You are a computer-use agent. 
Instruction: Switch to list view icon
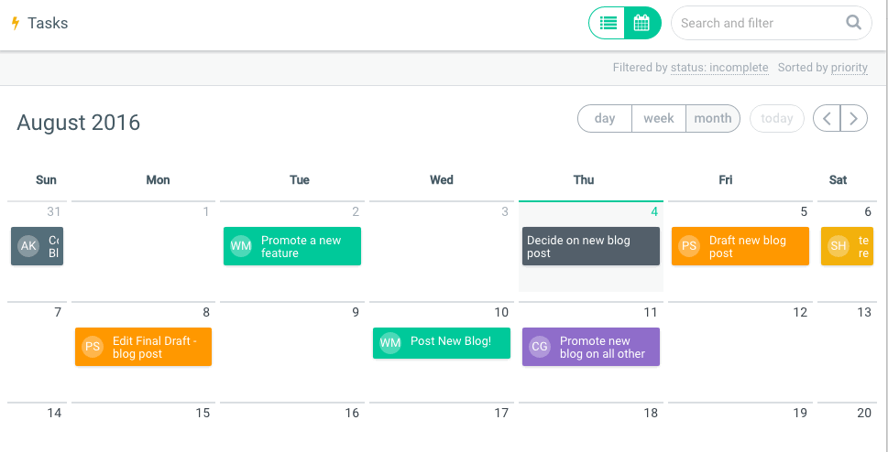[608, 24]
